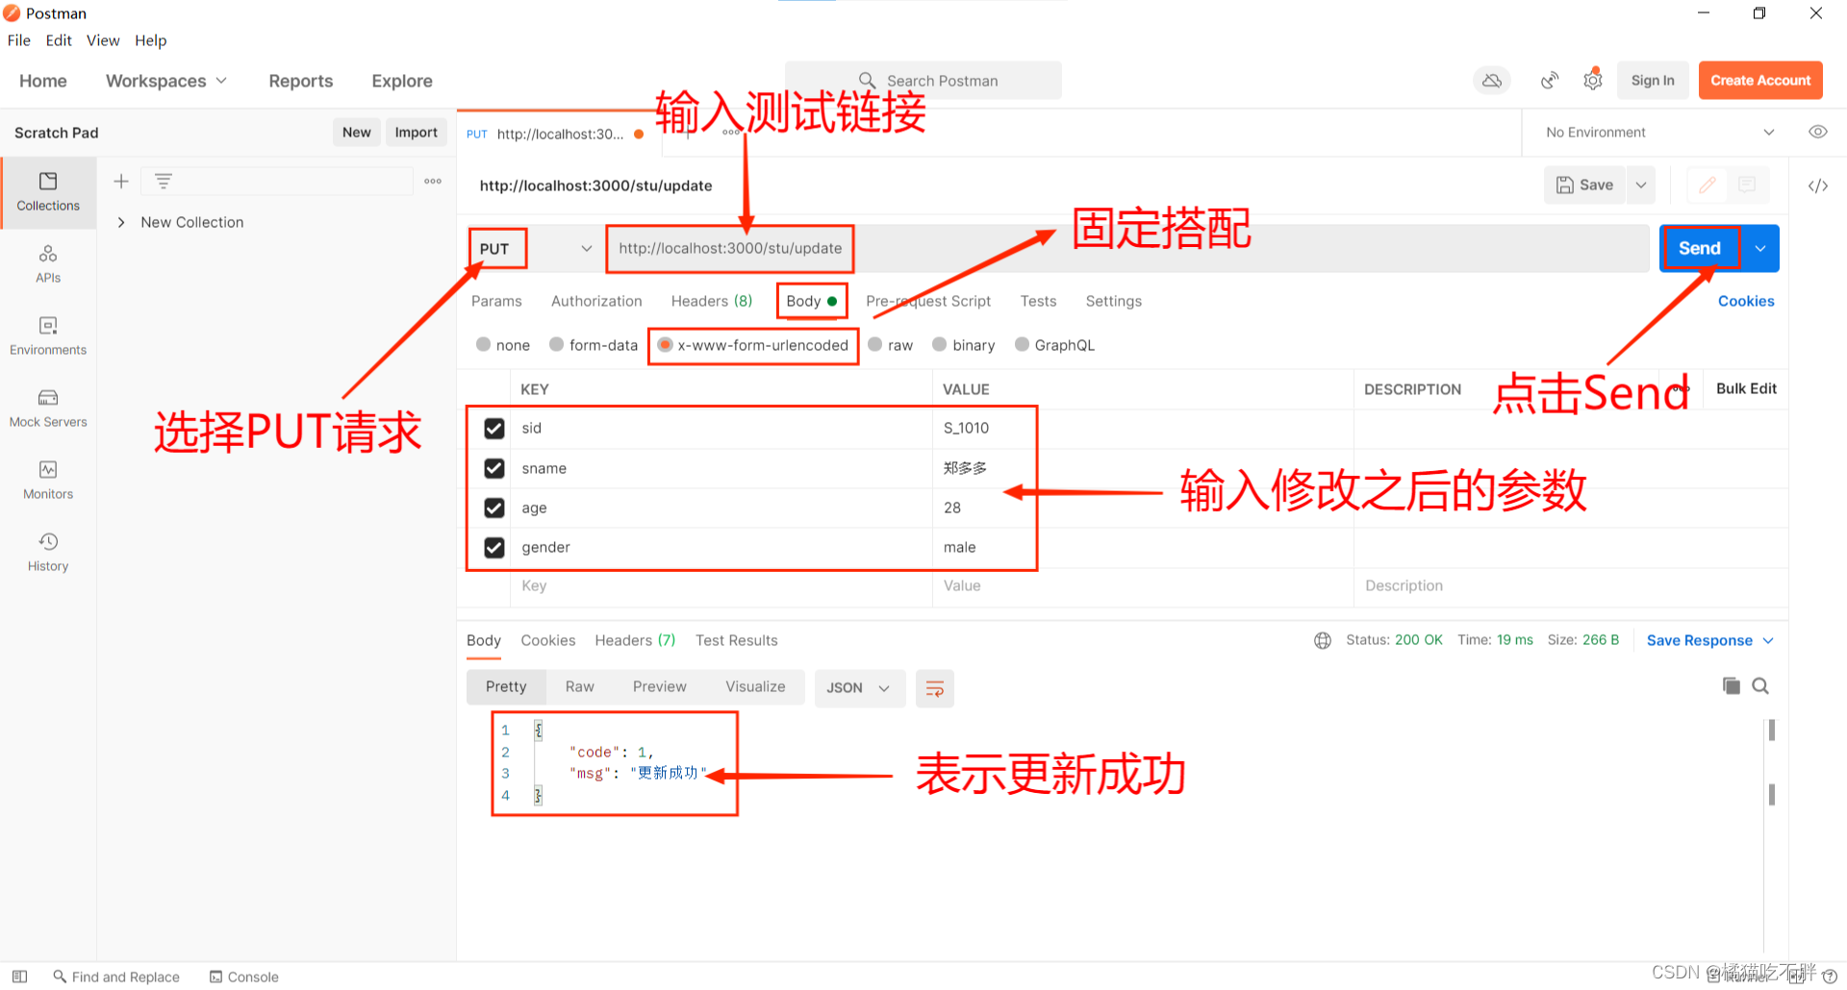Image resolution: width=1847 pixels, height=990 pixels.
Task: Click the Search Postman field
Action: click(x=923, y=81)
